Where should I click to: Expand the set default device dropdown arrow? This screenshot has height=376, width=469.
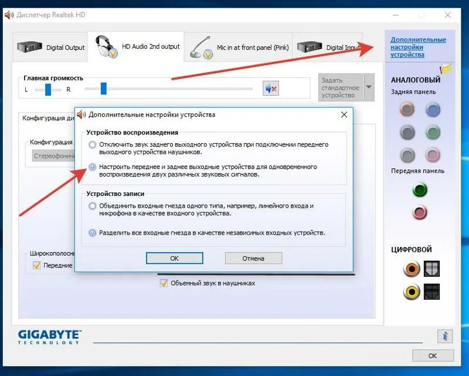coord(369,87)
